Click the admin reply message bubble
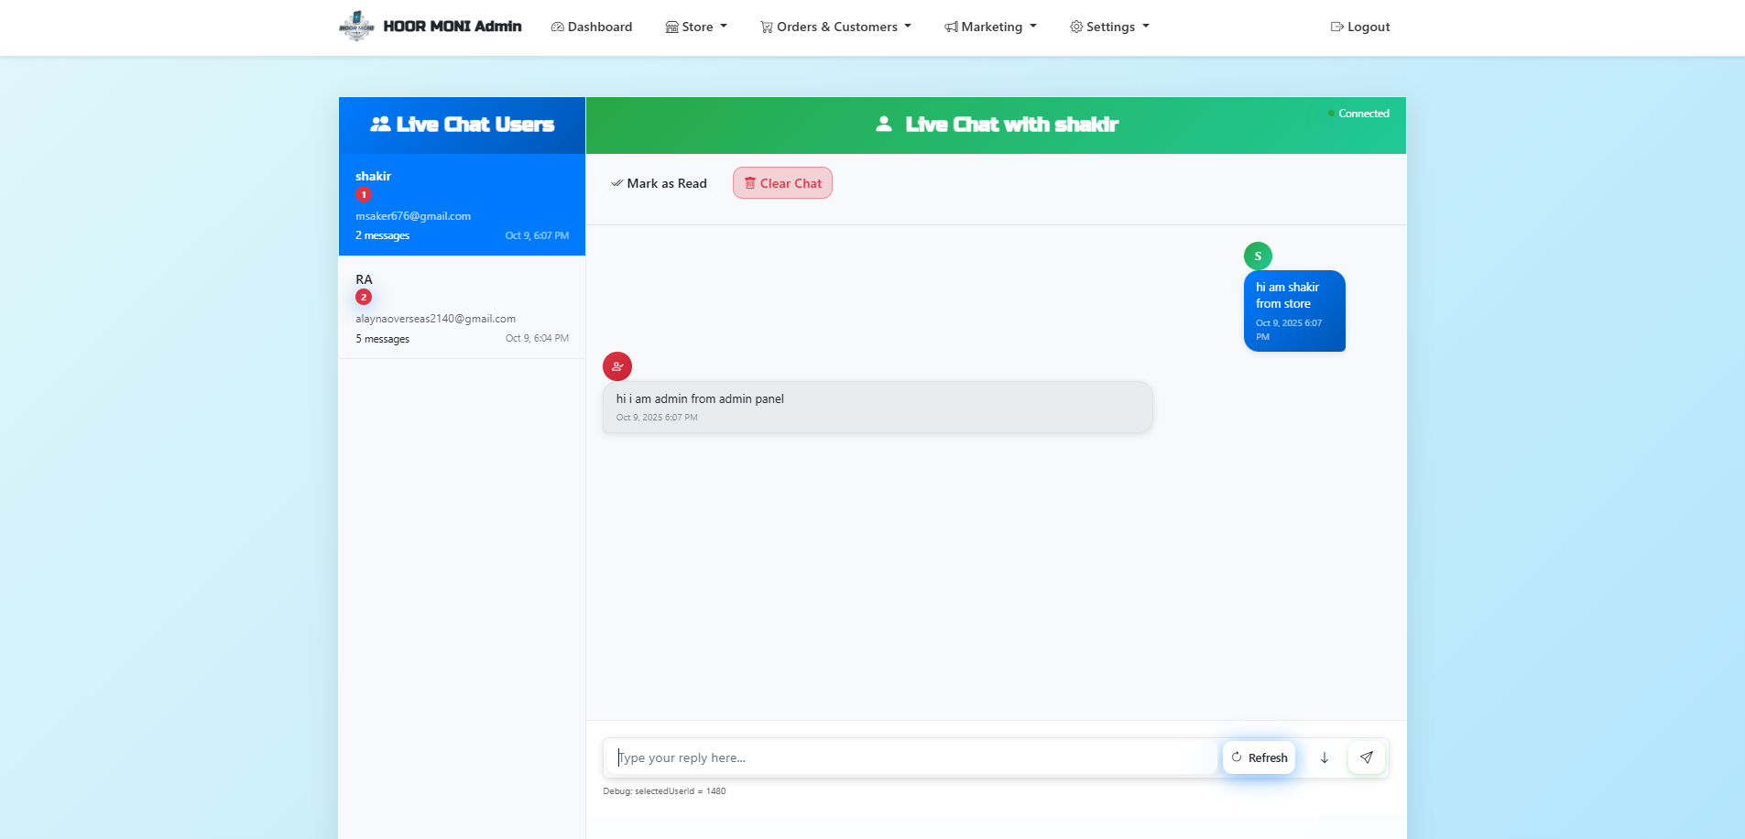The image size is (1745, 839). pyautogui.click(x=878, y=407)
